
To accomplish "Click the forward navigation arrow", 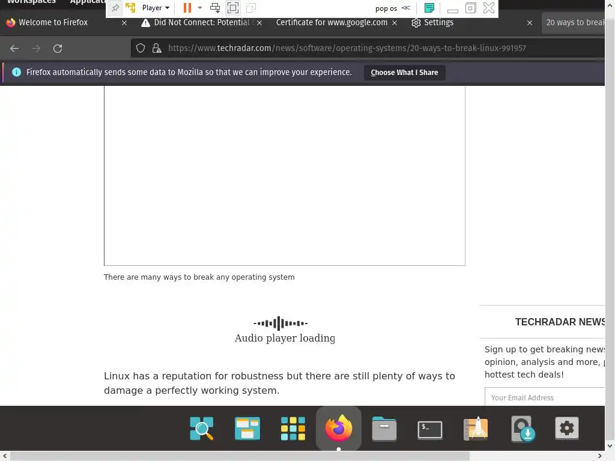I will 36,48.
